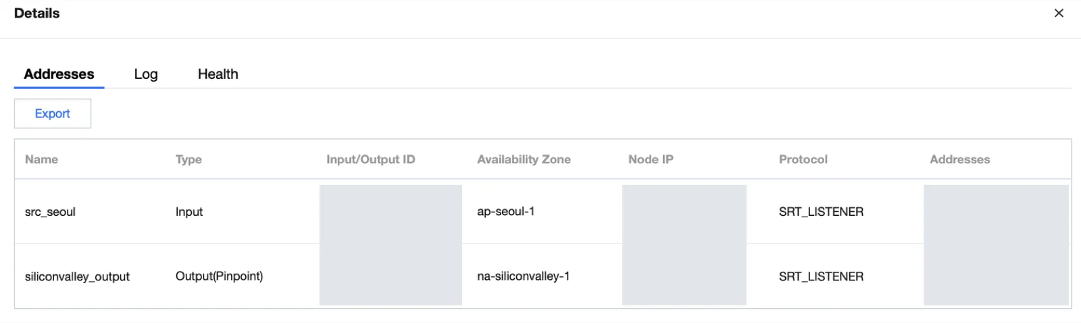Click the ap-seoul-1 zone cell
This screenshot has width=1081, height=323.
point(505,212)
